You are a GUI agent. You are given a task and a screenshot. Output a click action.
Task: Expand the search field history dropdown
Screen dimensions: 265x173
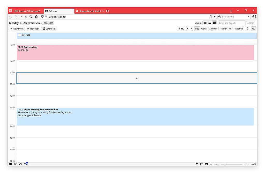point(249,17)
